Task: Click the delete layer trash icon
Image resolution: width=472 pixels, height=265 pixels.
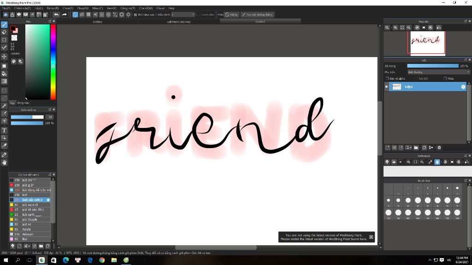Action: tap(439, 148)
